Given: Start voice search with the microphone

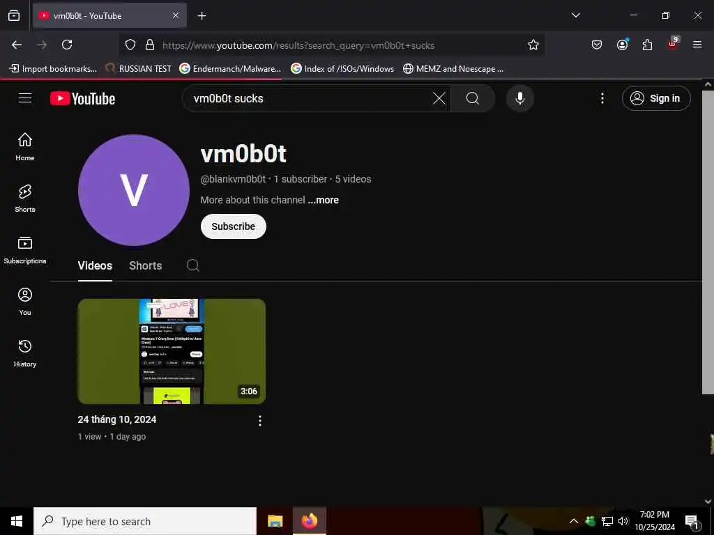Looking at the screenshot, I should pyautogui.click(x=520, y=98).
